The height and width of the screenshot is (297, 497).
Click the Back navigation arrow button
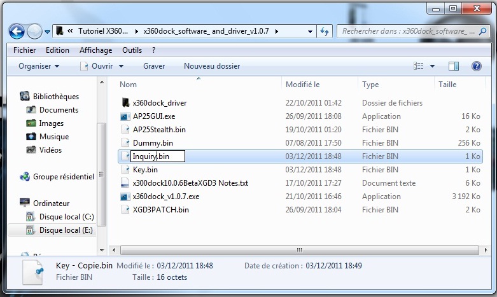tap(17, 31)
